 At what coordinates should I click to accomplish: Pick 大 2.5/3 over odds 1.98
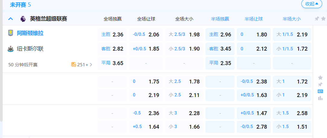[x=184, y=35]
